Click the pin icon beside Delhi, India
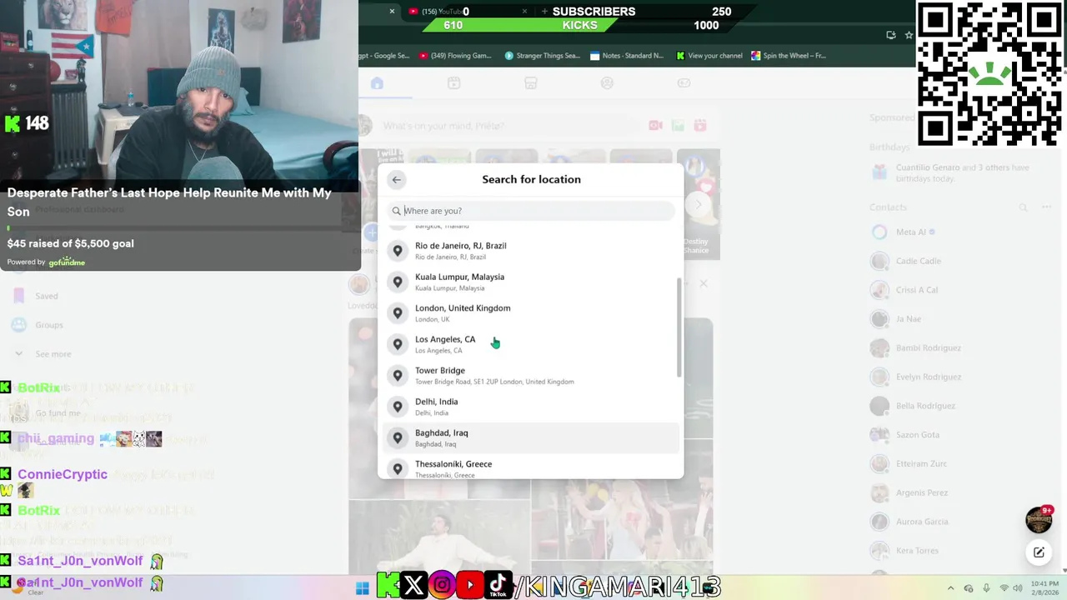Screen dimensions: 1067x600 pos(398,407)
